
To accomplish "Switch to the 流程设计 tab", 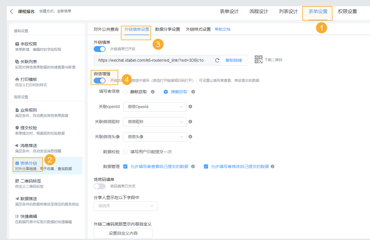I will [259, 12].
